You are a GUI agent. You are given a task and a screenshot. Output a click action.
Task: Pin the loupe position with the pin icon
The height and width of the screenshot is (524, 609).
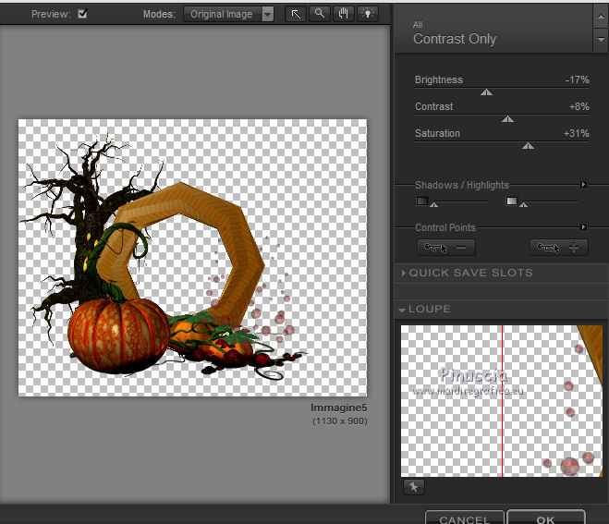click(412, 487)
